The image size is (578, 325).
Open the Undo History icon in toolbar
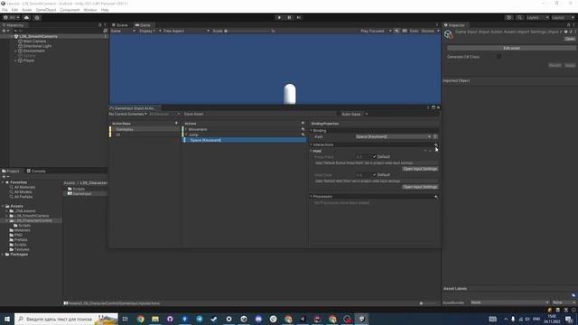tap(509, 17)
